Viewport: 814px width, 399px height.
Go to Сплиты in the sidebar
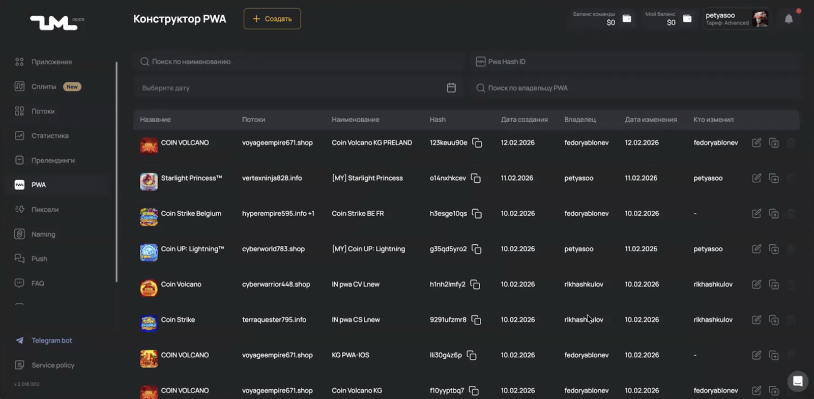tap(44, 87)
